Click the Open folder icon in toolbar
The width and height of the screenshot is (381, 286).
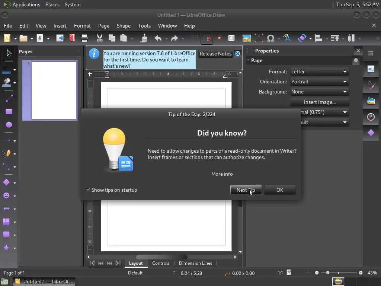point(23,38)
